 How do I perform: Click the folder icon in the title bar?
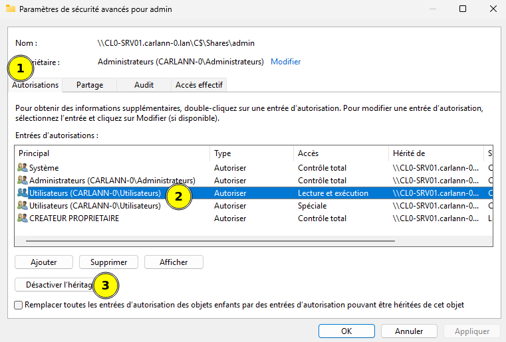[x=11, y=9]
